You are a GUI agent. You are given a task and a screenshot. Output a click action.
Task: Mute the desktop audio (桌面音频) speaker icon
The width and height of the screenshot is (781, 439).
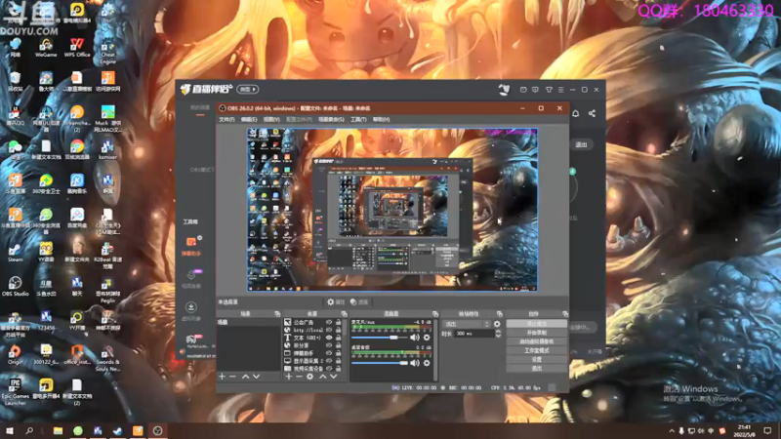[x=414, y=363]
